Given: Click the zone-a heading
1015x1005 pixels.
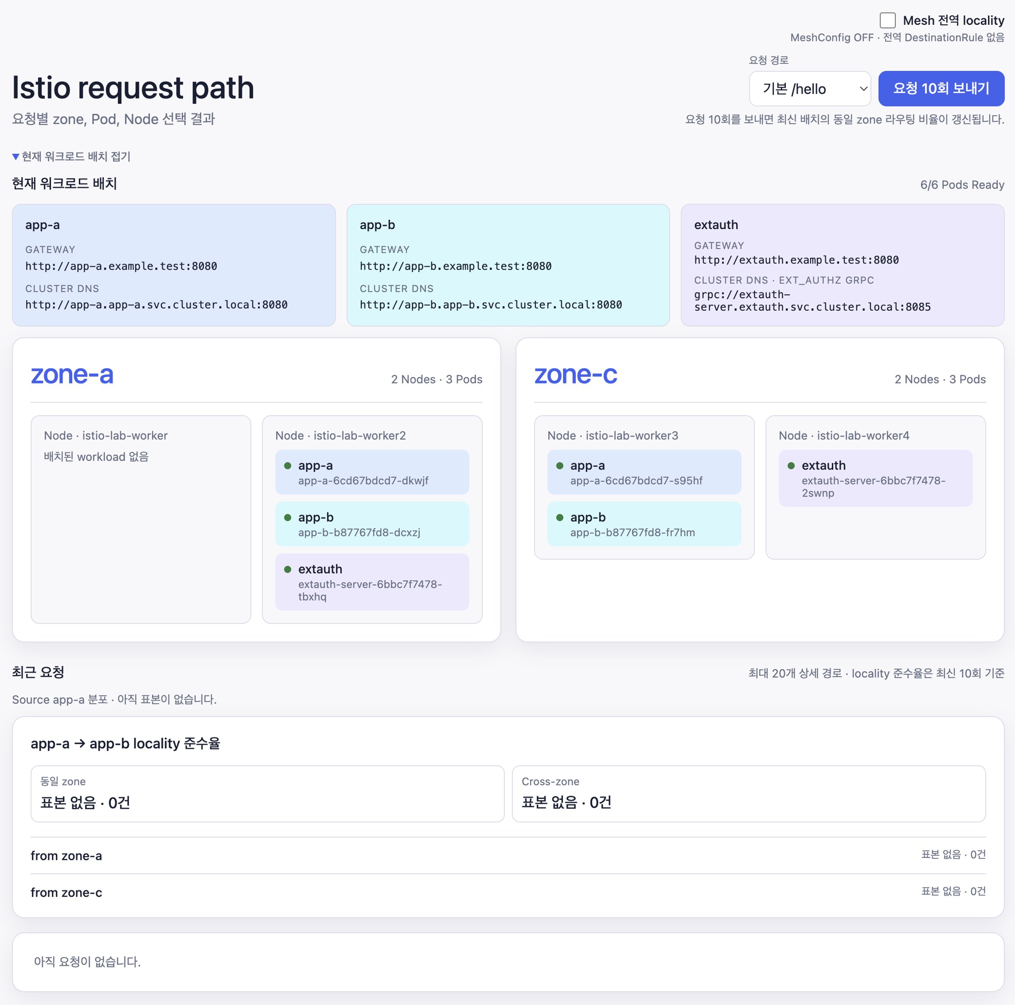Looking at the screenshot, I should 72,374.
